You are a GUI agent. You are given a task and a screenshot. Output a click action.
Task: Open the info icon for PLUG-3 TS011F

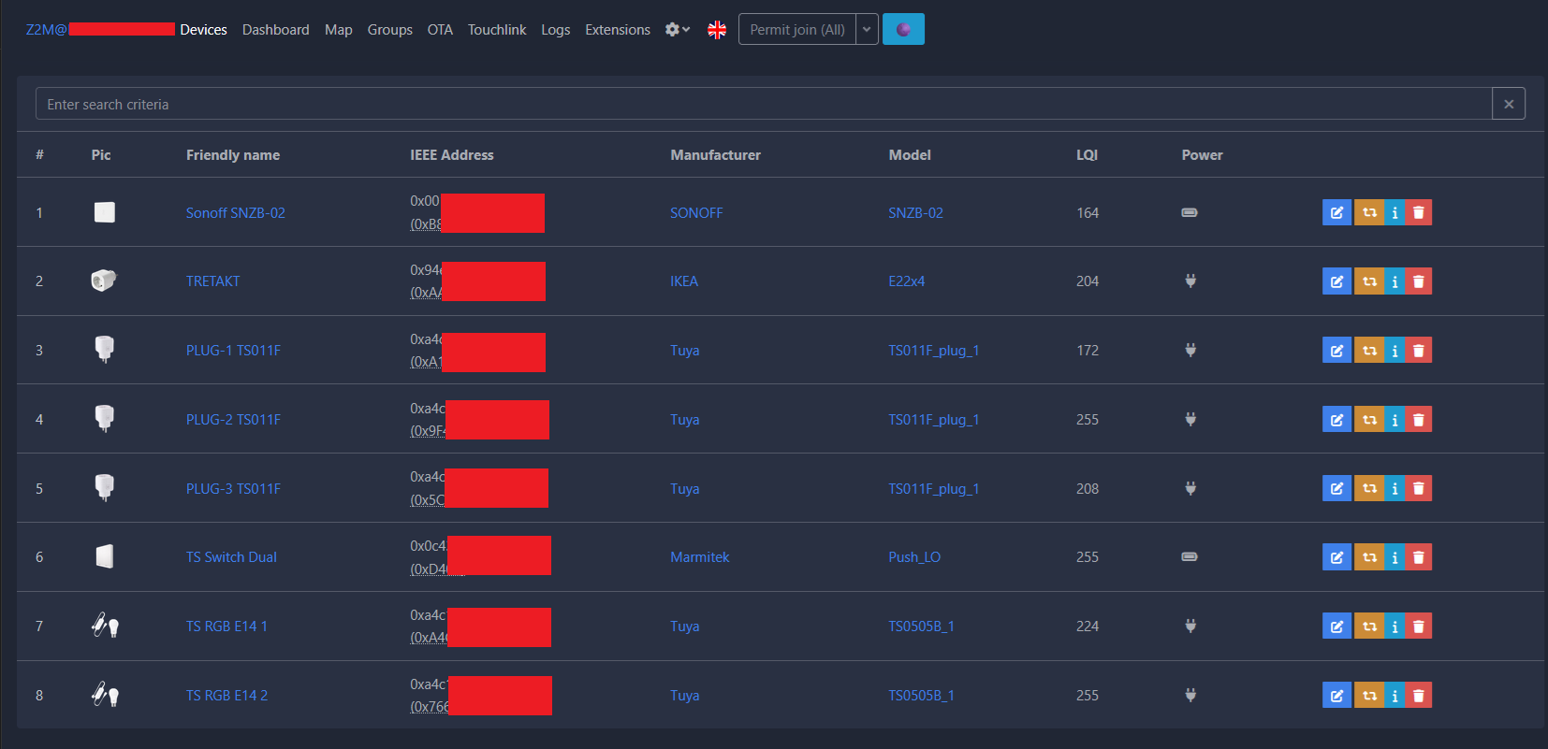point(1395,489)
